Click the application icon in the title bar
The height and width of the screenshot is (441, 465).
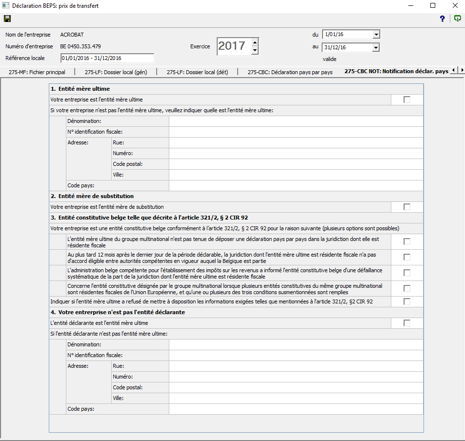[6, 5]
